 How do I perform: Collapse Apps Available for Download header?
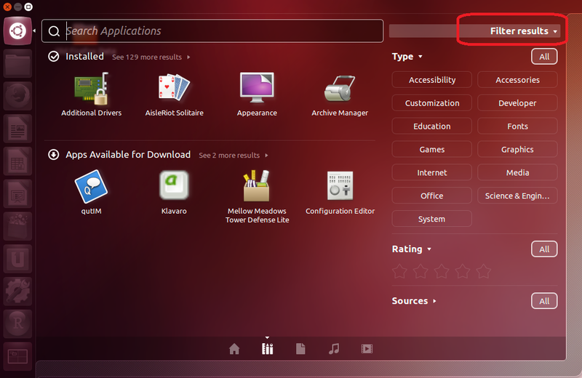(119, 154)
